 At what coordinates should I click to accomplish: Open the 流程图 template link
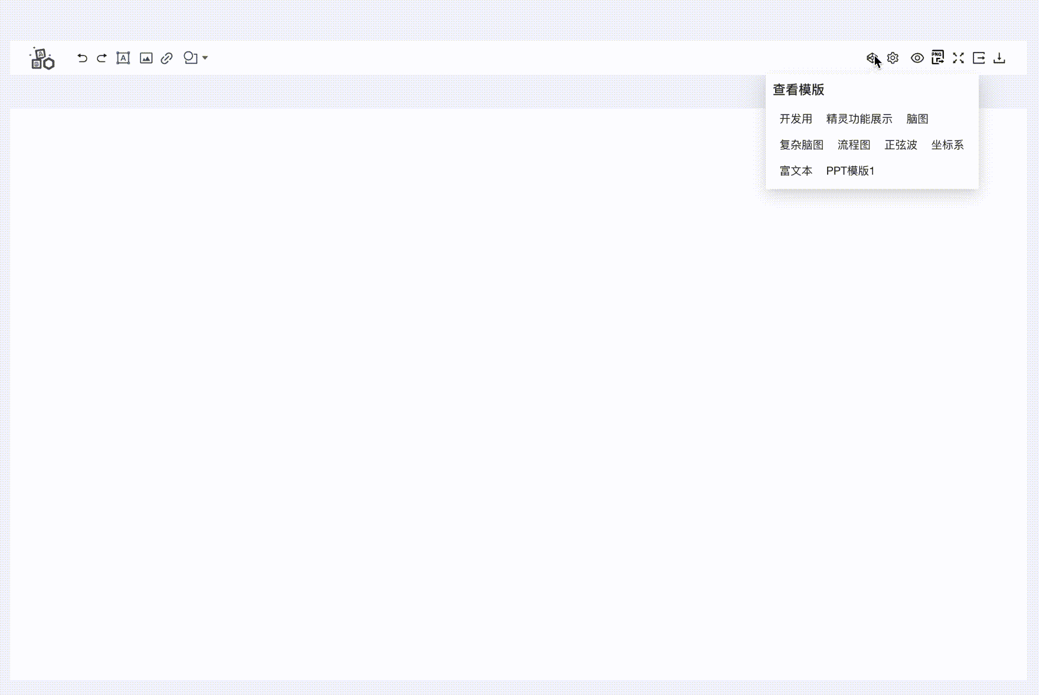tap(854, 145)
